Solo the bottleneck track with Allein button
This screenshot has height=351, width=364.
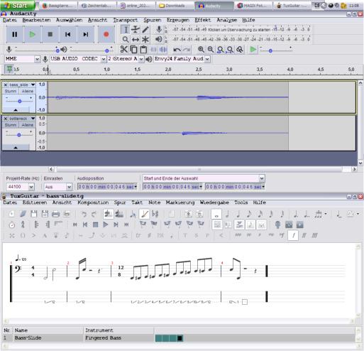(x=27, y=125)
